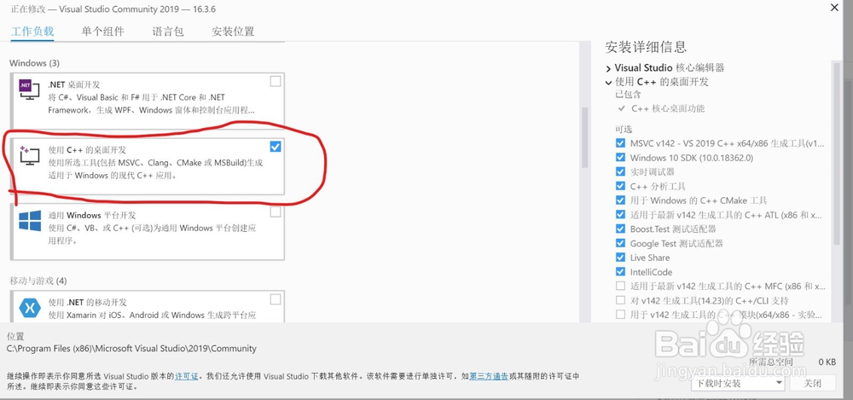Open the 许可证 license link

point(186,376)
